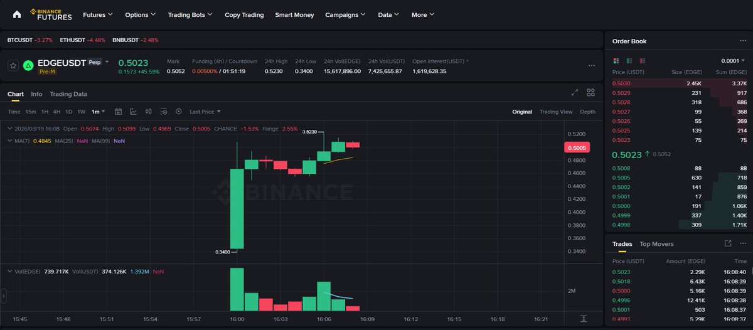Screen dimensions: 753x330
Task: Show only sell orders in Order Book
Action: click(642, 61)
